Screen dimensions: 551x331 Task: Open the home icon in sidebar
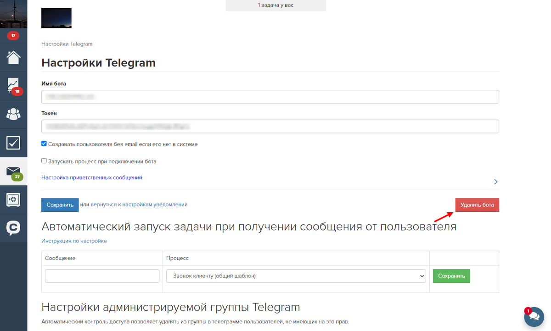(x=13, y=58)
